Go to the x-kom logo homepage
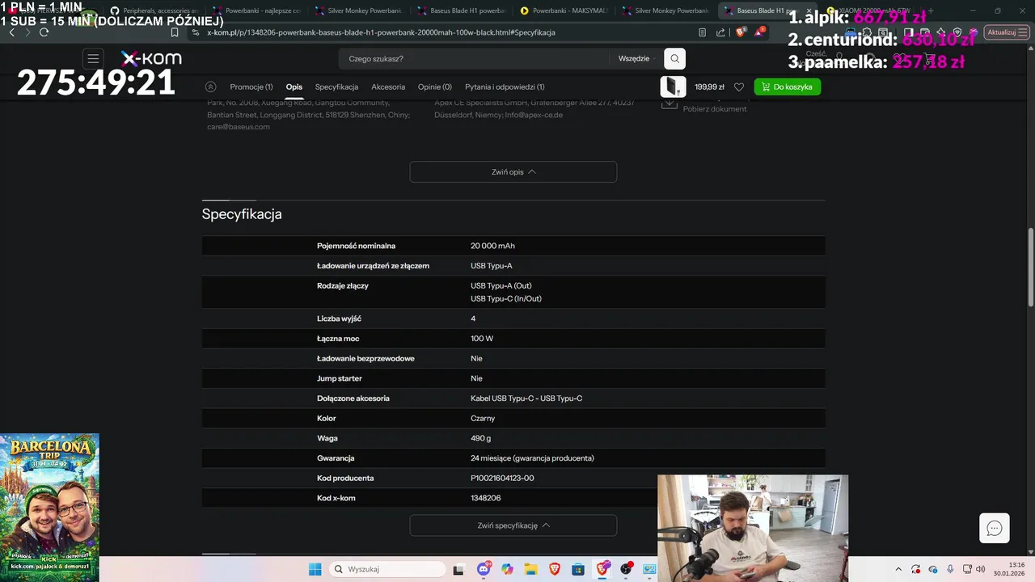This screenshot has width=1035, height=582. click(151, 59)
